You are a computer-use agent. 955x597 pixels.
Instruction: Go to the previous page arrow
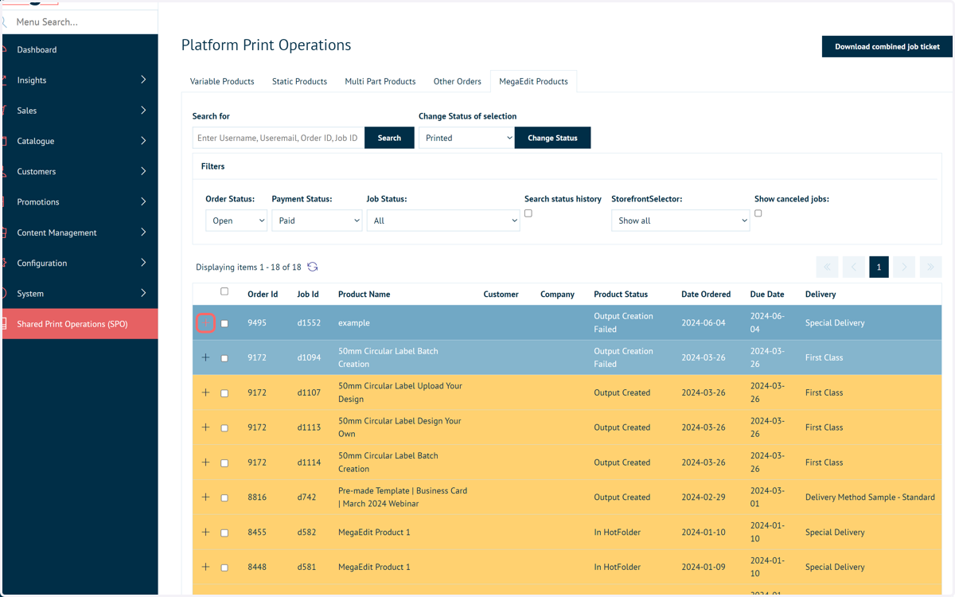pyautogui.click(x=853, y=267)
